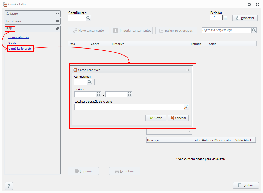Screen dimensions: 263x193
Task: Sort by the Conta column header
Action: pos(101,44)
